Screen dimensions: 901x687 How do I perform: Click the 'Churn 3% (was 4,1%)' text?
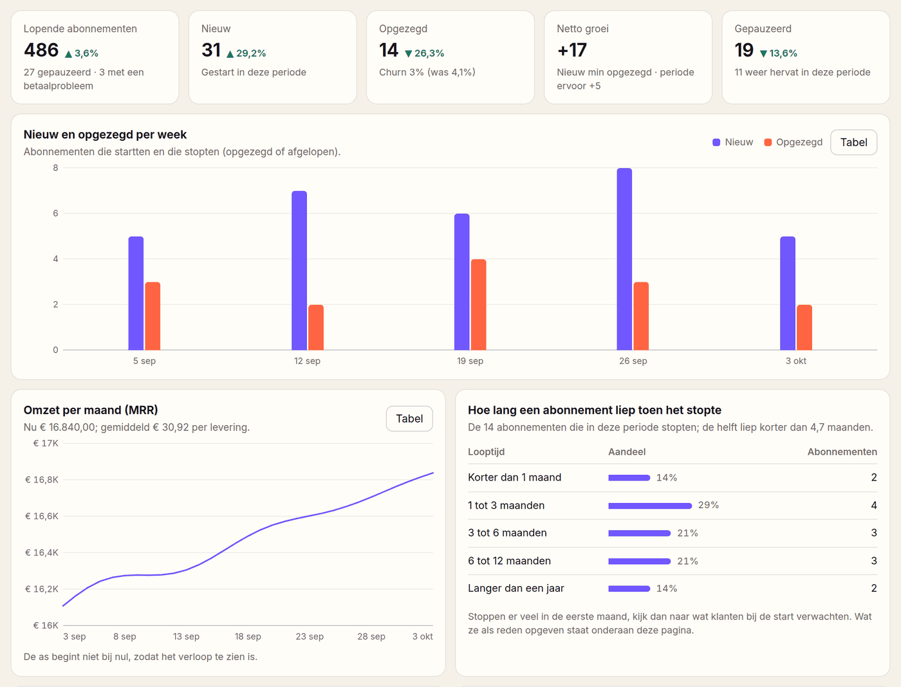(x=427, y=72)
